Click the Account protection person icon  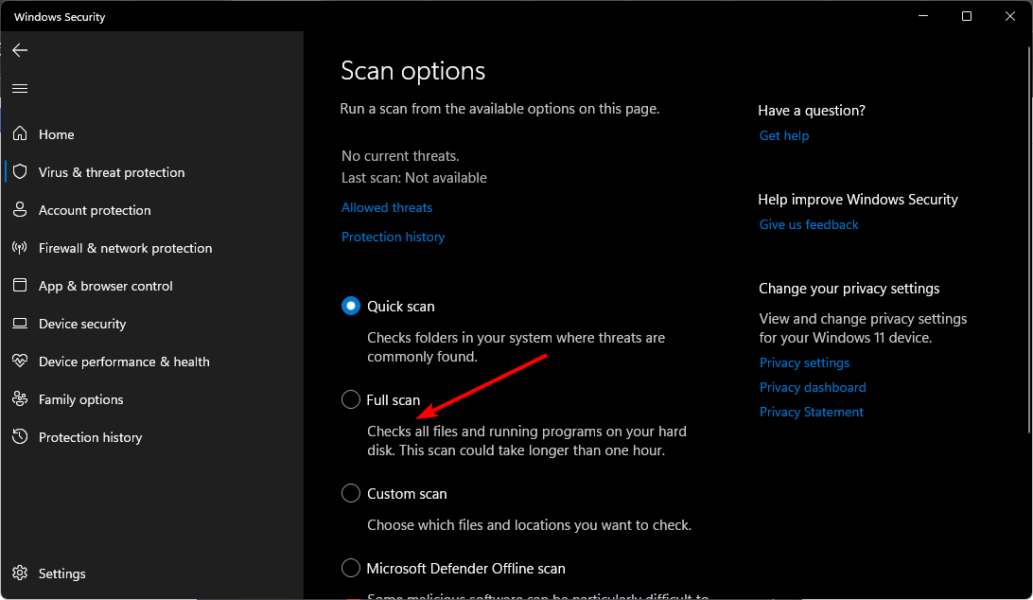tap(20, 210)
